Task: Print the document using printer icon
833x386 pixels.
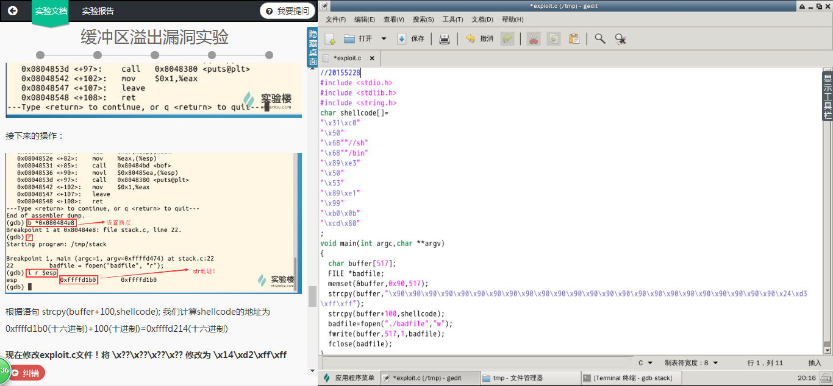Action: (x=445, y=39)
